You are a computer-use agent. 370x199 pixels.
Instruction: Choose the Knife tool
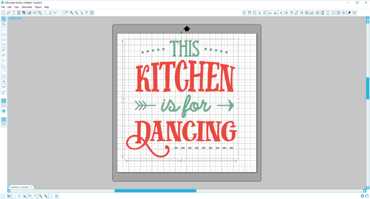[x=4, y=92]
